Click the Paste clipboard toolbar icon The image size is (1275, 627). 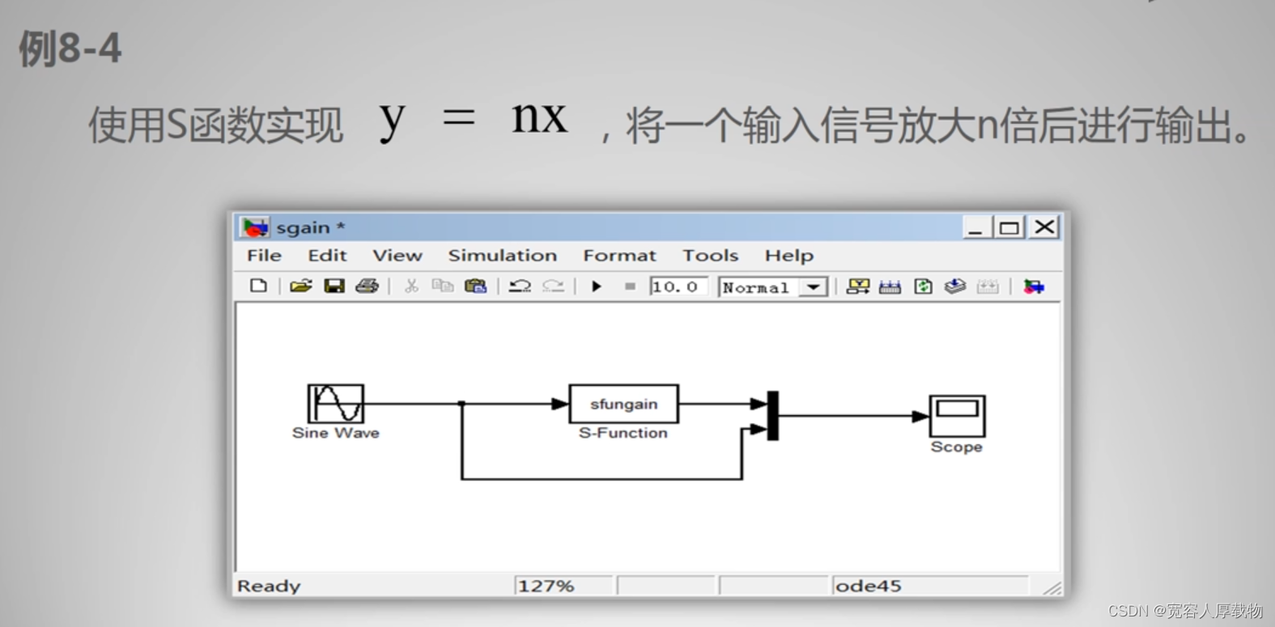476,286
